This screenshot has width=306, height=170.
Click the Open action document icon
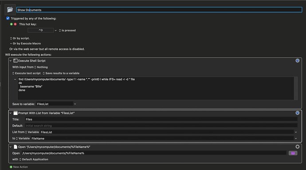[16, 147]
